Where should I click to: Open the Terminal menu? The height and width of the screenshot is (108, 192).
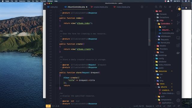(x=43, y=1)
